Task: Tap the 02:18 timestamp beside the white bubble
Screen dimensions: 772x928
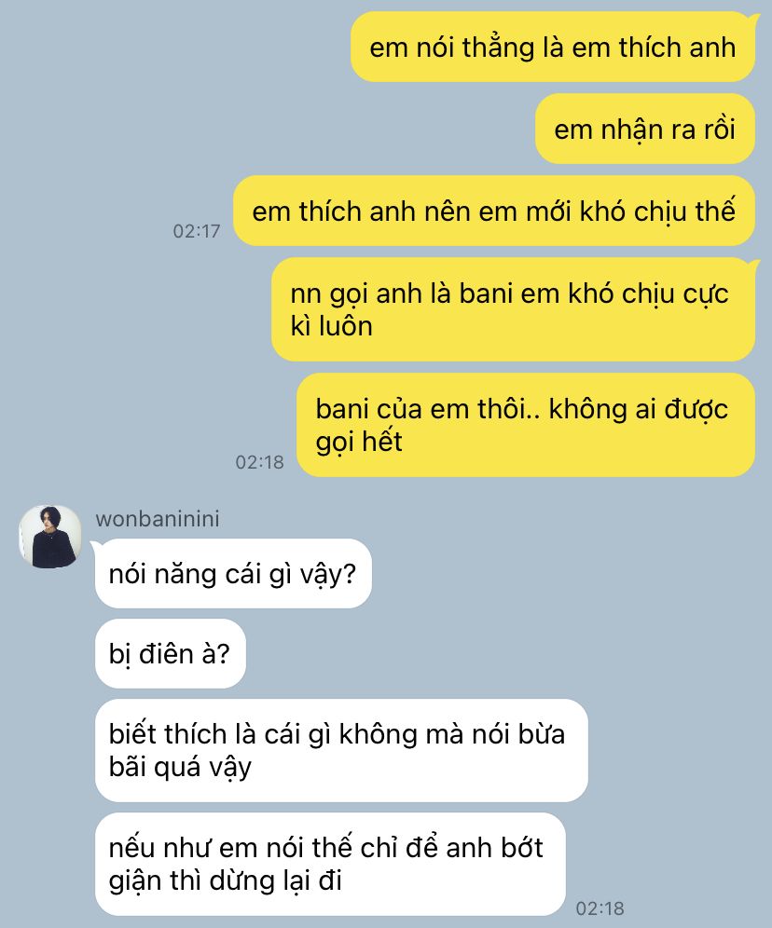Action: click(600, 908)
